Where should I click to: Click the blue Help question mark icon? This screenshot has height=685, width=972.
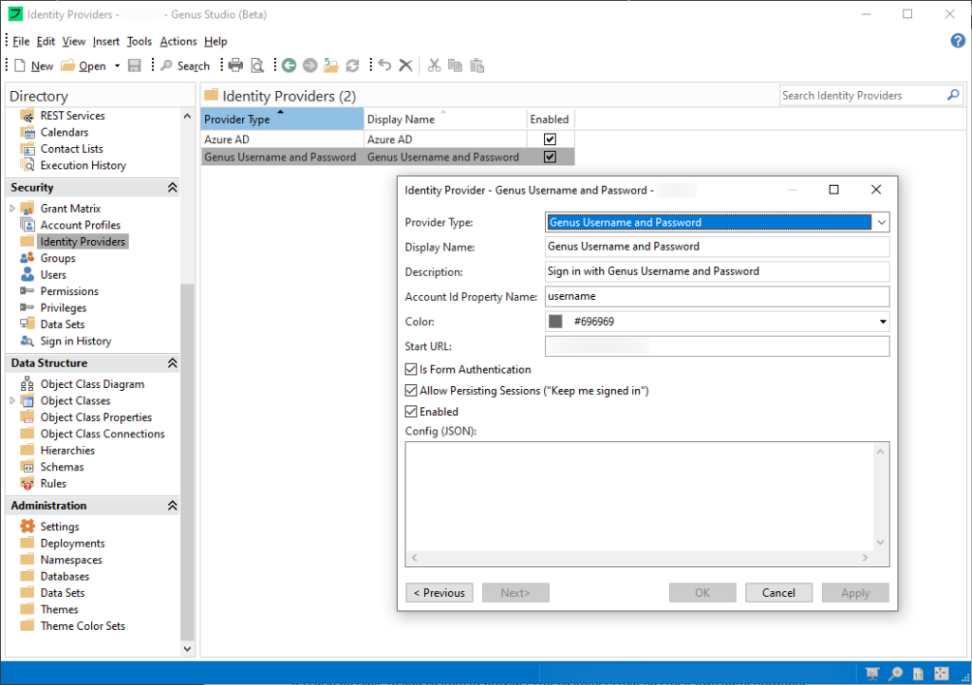pos(957,41)
